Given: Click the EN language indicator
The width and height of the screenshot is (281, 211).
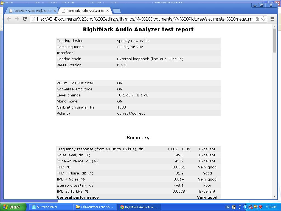Looking at the screenshot, I should tap(227, 207).
